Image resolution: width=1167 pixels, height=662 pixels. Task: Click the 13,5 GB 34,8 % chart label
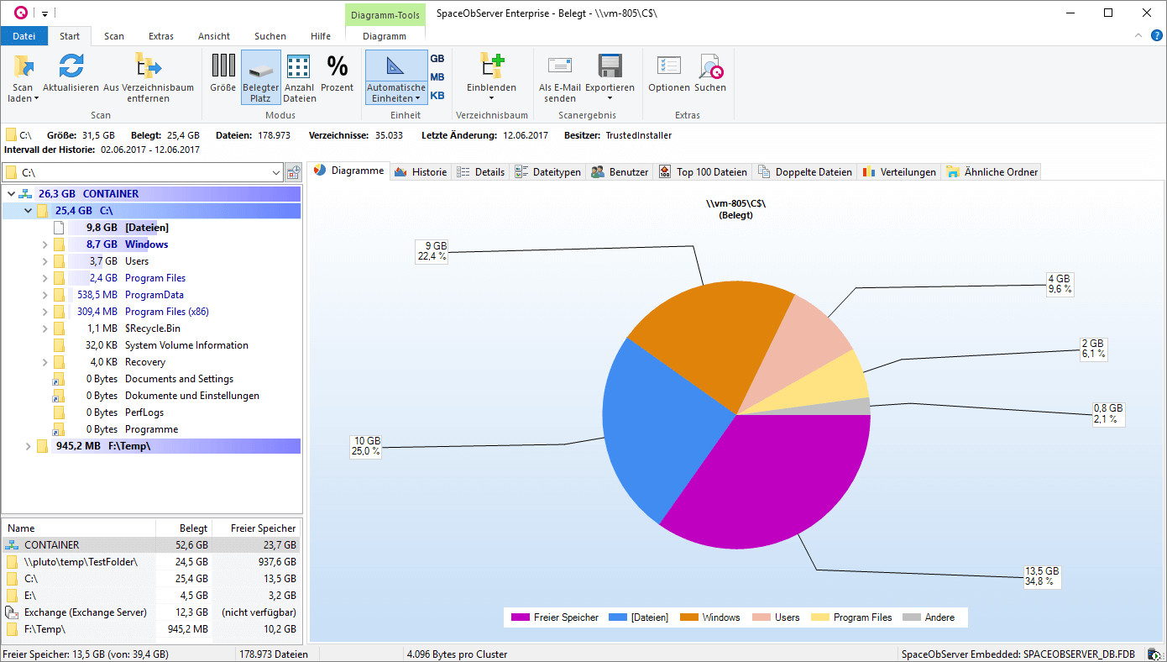[x=1042, y=575]
